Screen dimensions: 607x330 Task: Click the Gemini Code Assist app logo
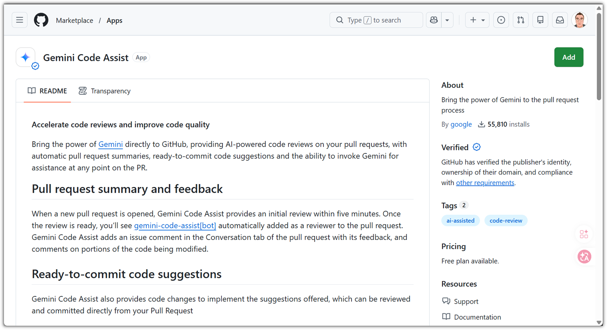tap(25, 57)
